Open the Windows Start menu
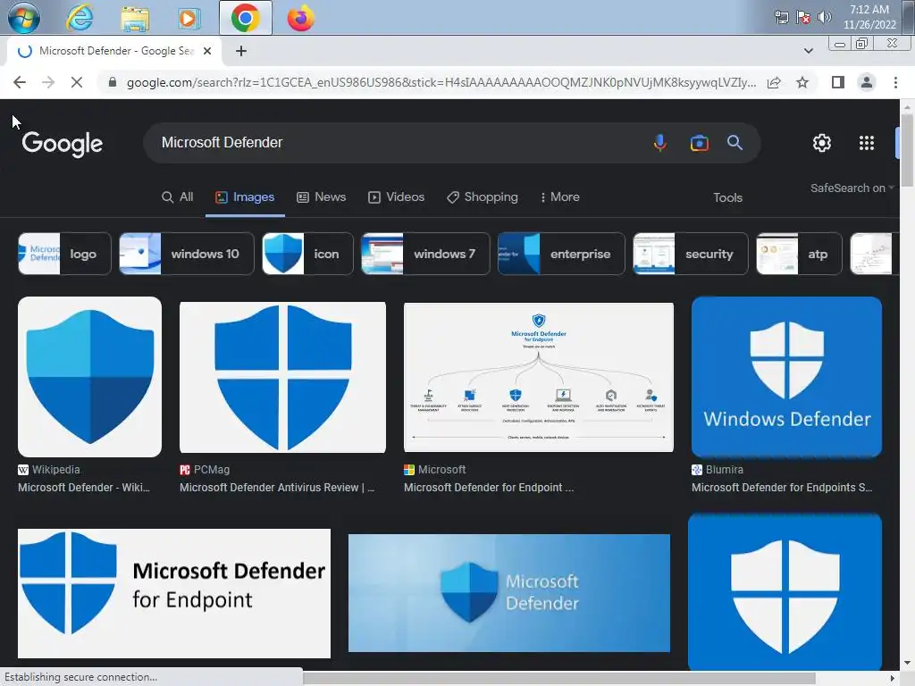Image resolution: width=915 pixels, height=686 pixels. 24,18
